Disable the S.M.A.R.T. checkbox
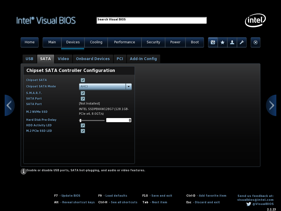Image resolution: width=281 pixels, height=211 pixels. coord(83,93)
